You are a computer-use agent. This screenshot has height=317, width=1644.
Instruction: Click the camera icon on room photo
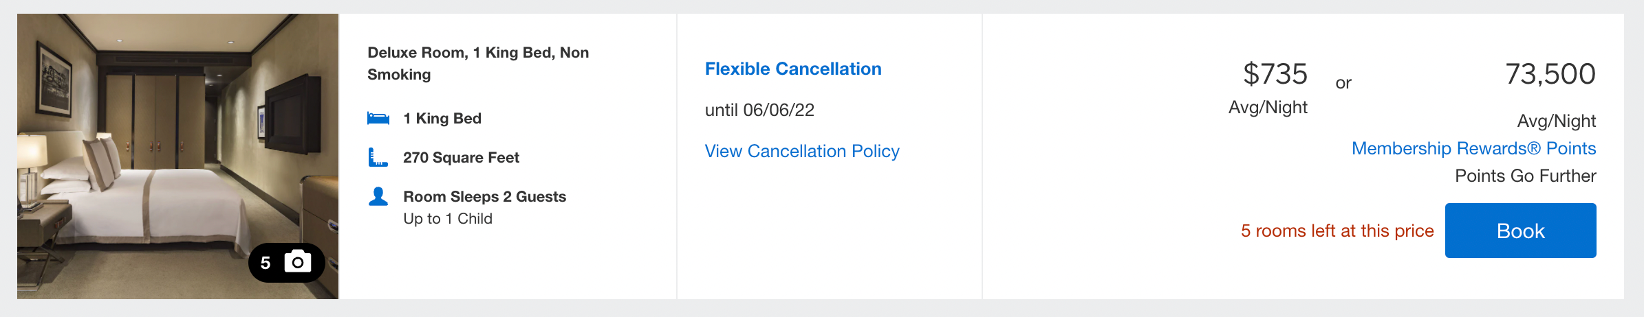tap(298, 262)
